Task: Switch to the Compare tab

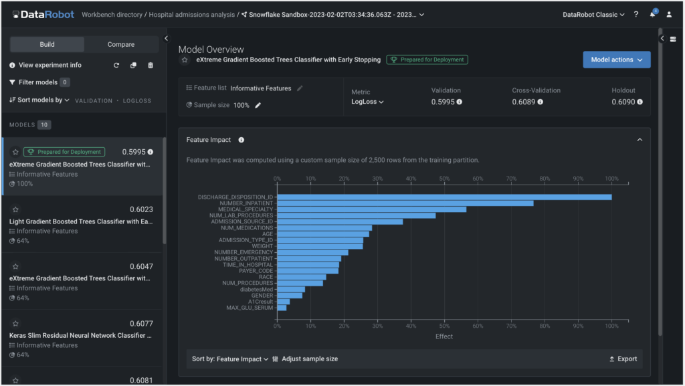Action: [121, 45]
